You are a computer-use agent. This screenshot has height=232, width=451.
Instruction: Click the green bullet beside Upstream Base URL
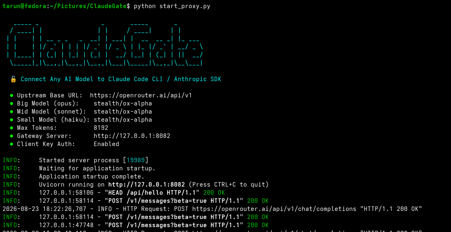coord(12,95)
